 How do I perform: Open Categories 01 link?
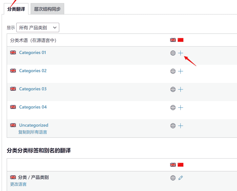[x=33, y=53]
